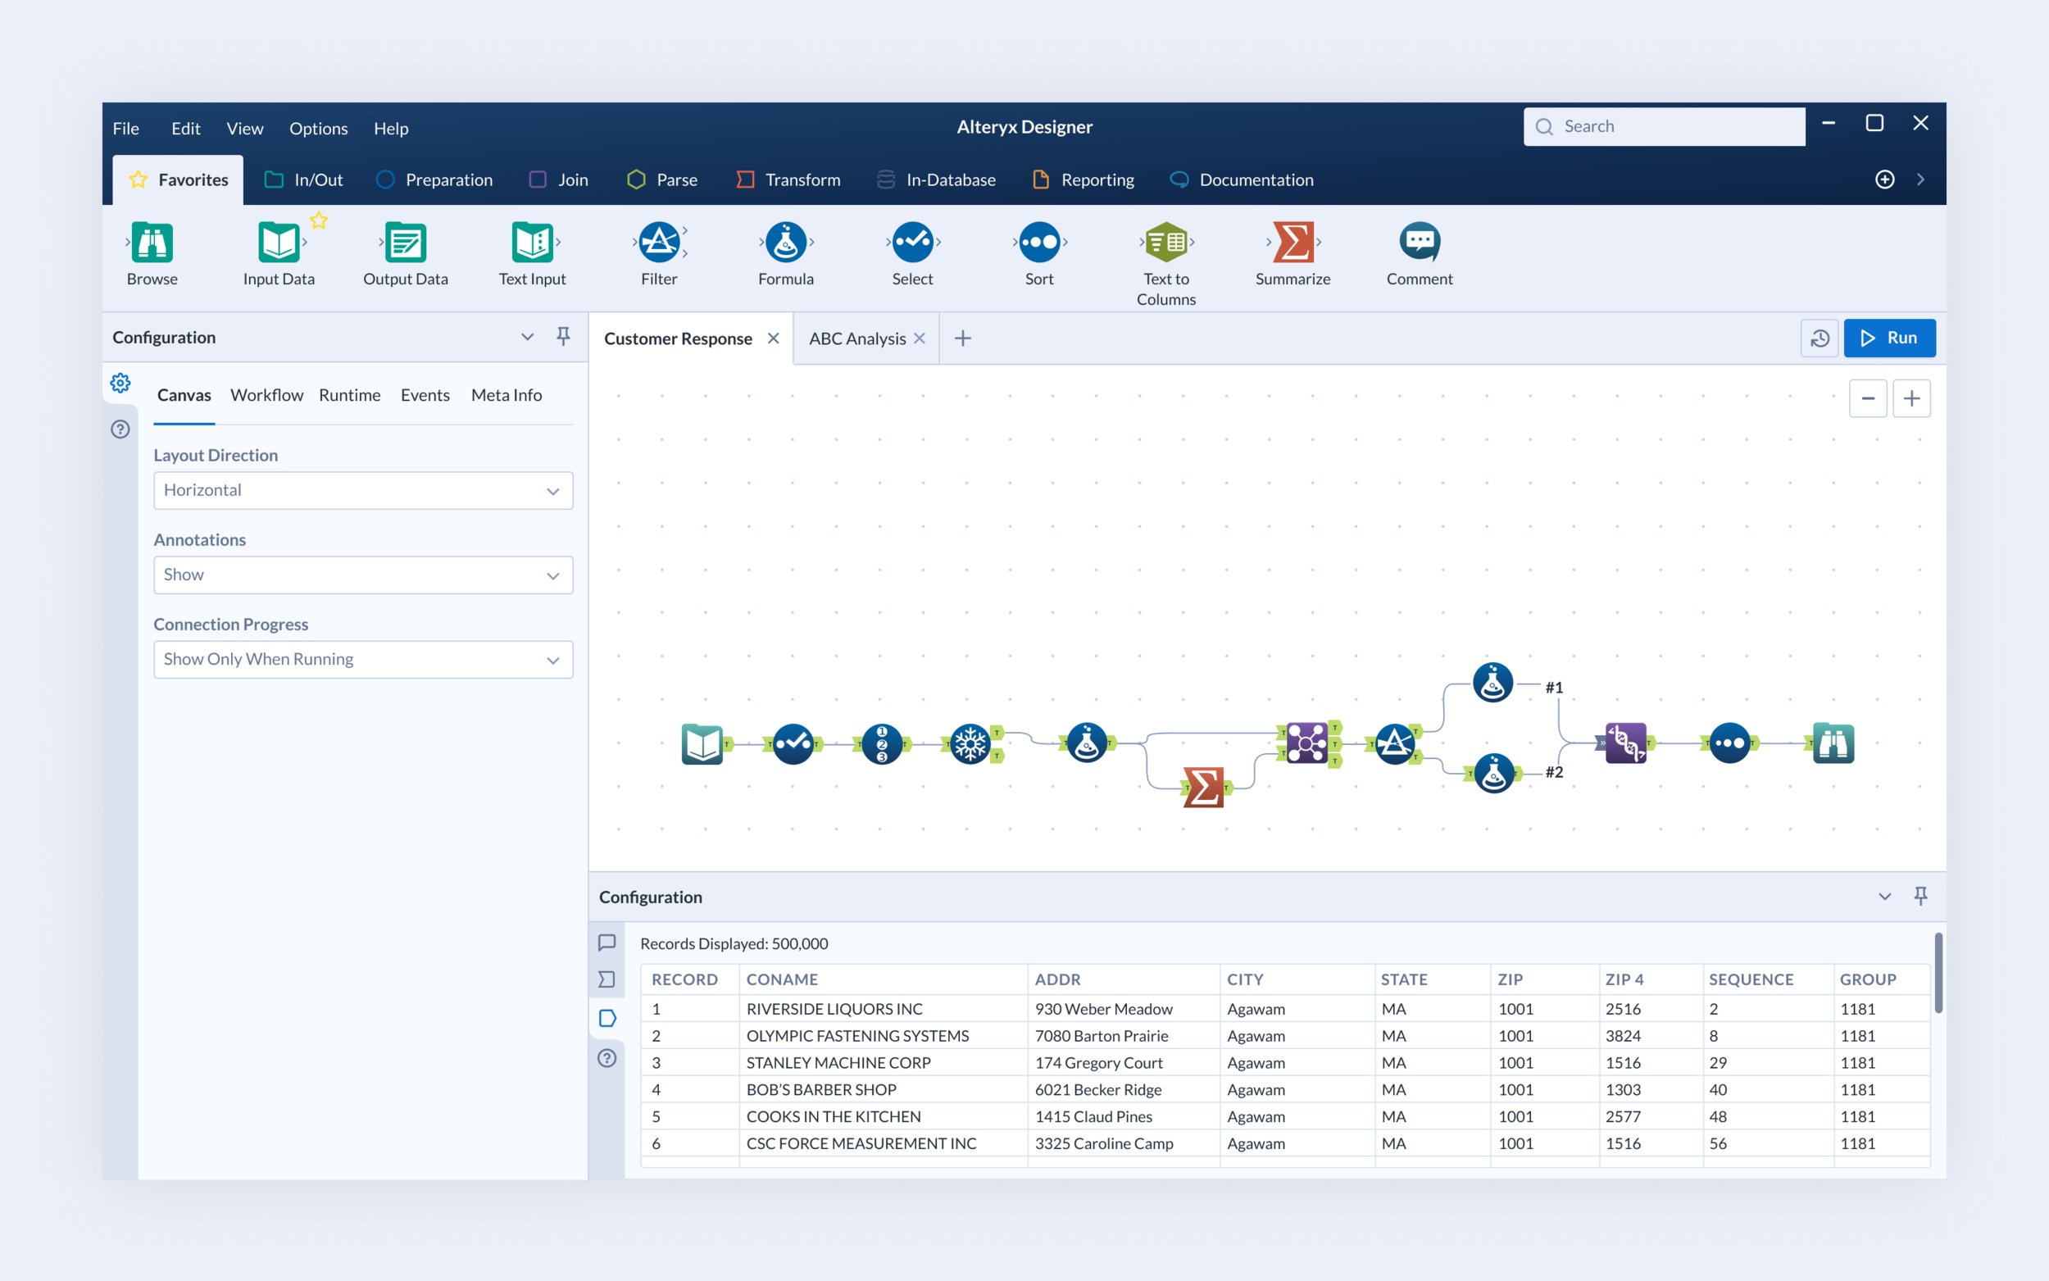Open the Layout Direction dropdown
Image resolution: width=2049 pixels, height=1281 pixels.
363,491
